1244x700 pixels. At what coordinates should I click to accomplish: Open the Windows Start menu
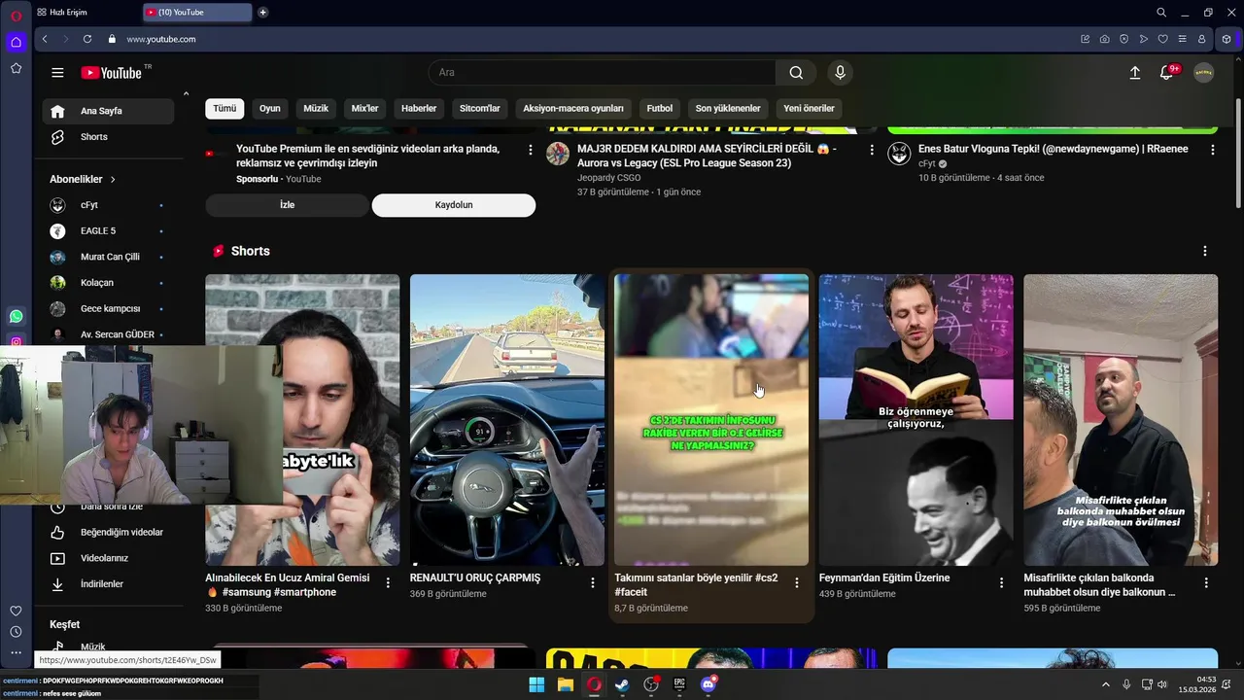(x=536, y=684)
